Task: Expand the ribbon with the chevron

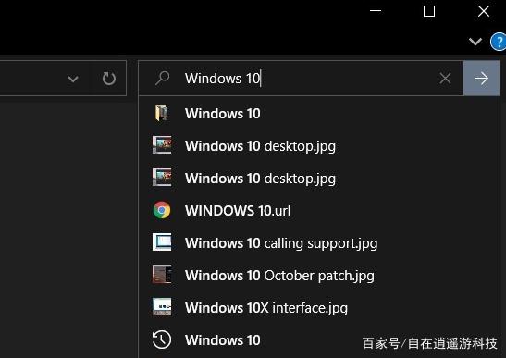Action: click(475, 42)
